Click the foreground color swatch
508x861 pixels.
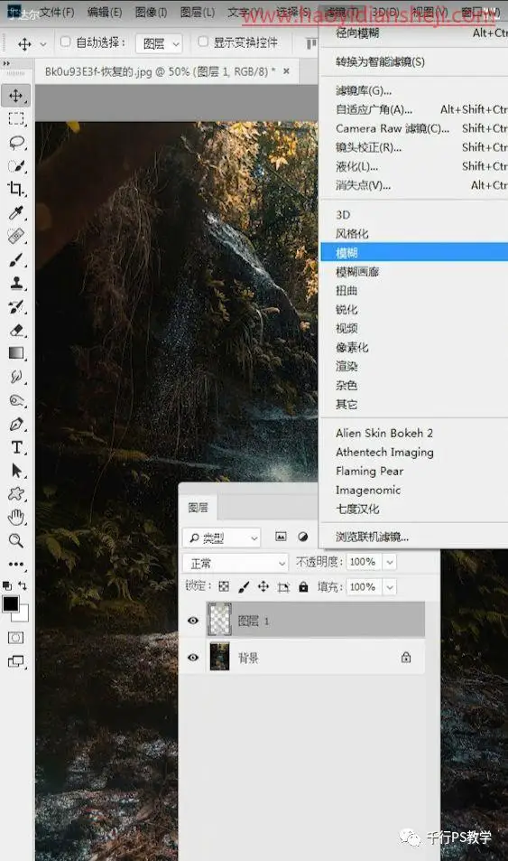pyautogui.click(x=11, y=604)
